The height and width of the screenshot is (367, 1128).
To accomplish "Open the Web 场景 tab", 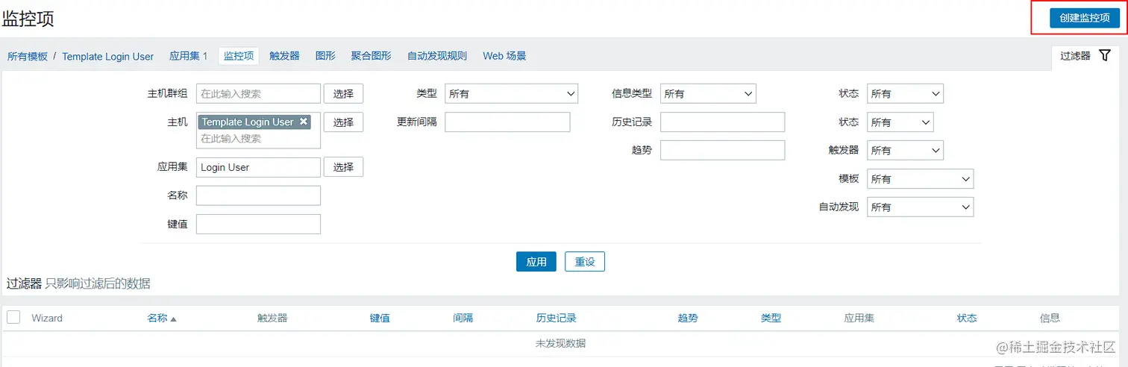I will point(504,56).
